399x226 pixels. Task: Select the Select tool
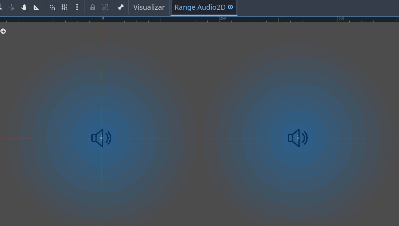[2, 7]
